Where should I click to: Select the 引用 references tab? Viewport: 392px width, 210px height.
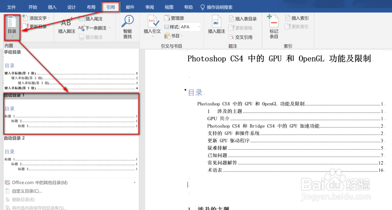coord(111,7)
